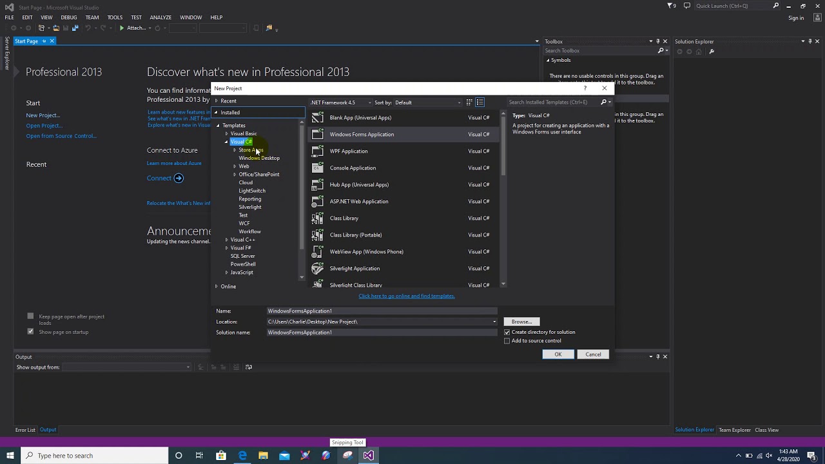Open the FILE menu

tap(9, 17)
